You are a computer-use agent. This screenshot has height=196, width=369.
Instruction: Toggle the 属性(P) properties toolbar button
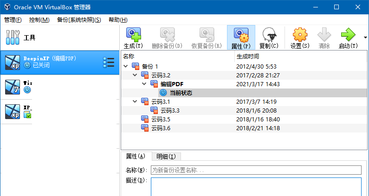[x=241, y=38]
